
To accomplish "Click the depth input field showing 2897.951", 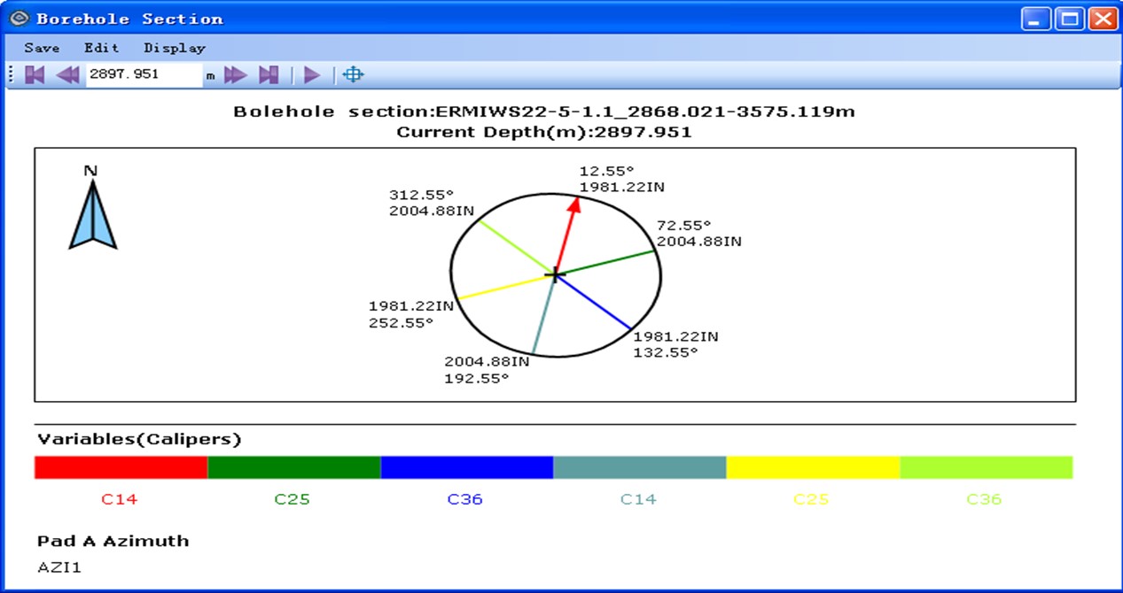I will [144, 75].
